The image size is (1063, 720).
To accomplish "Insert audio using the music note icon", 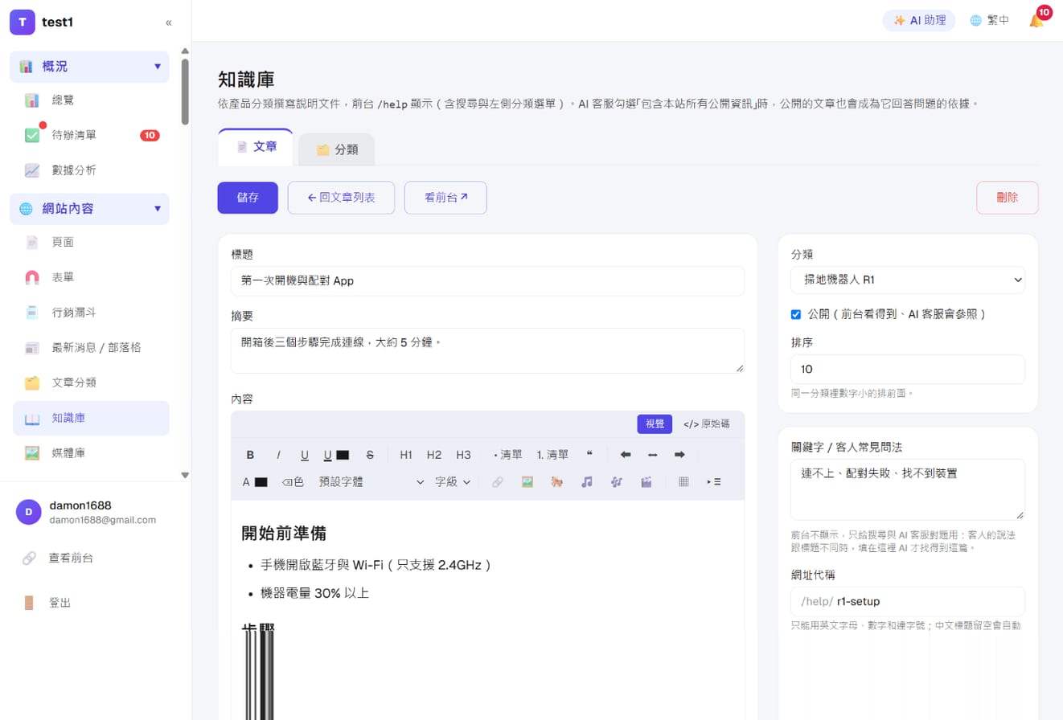I will pyautogui.click(x=587, y=482).
